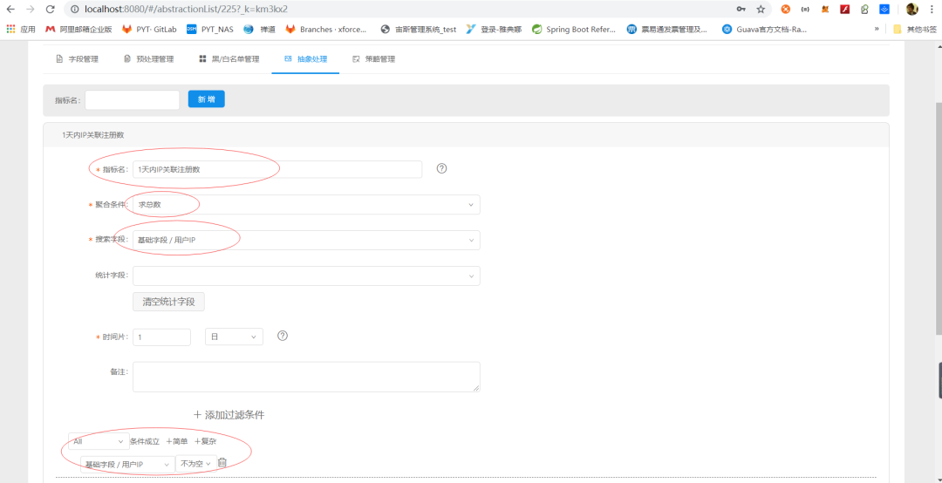The height and width of the screenshot is (483, 942).
Task: Open the 其他书签 bookmarks folder
Action: [914, 29]
